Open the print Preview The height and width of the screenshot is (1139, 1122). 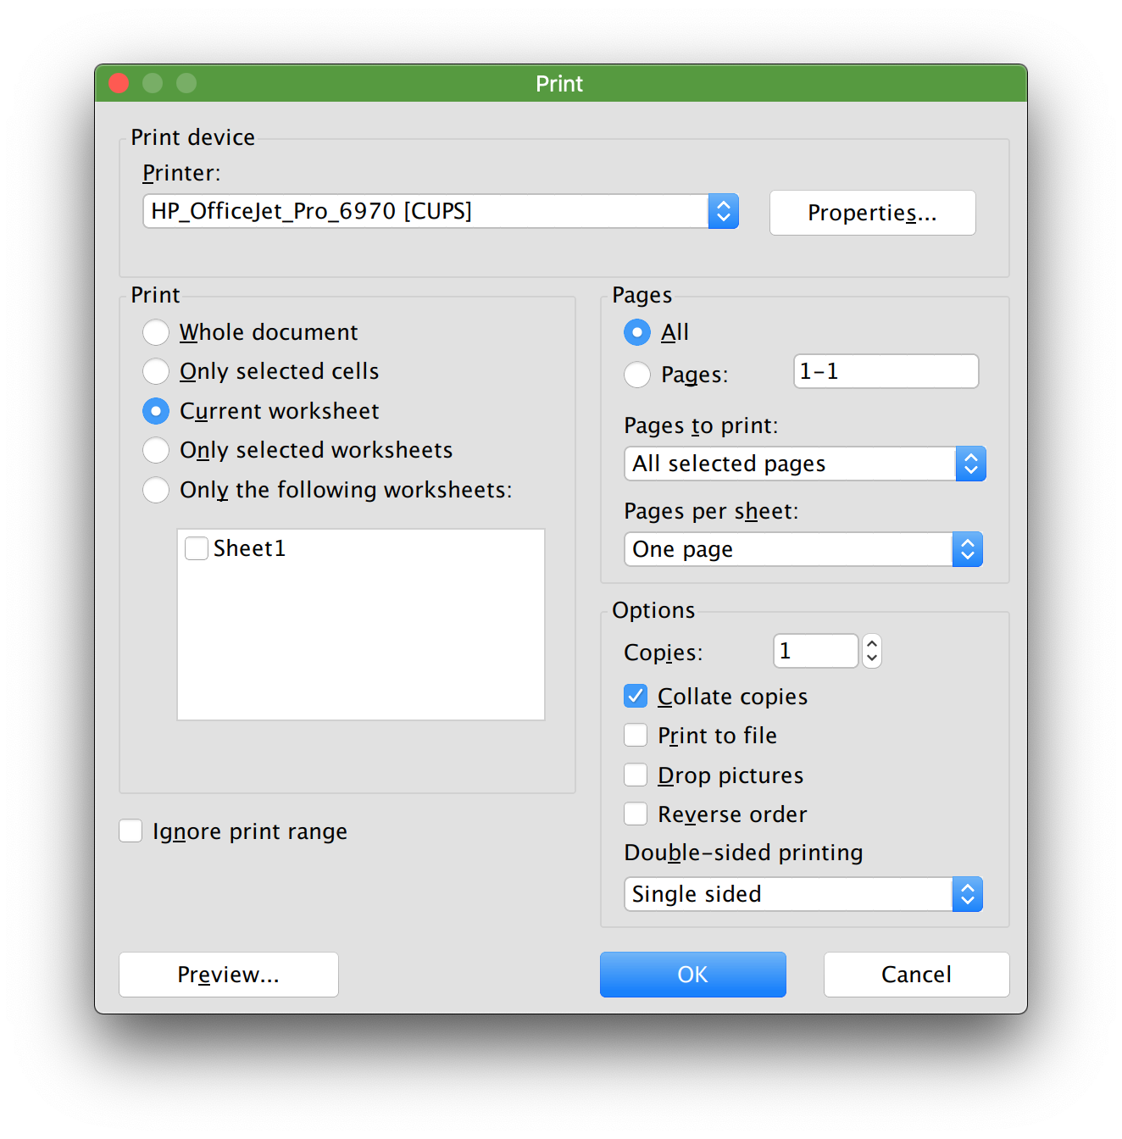pos(229,975)
